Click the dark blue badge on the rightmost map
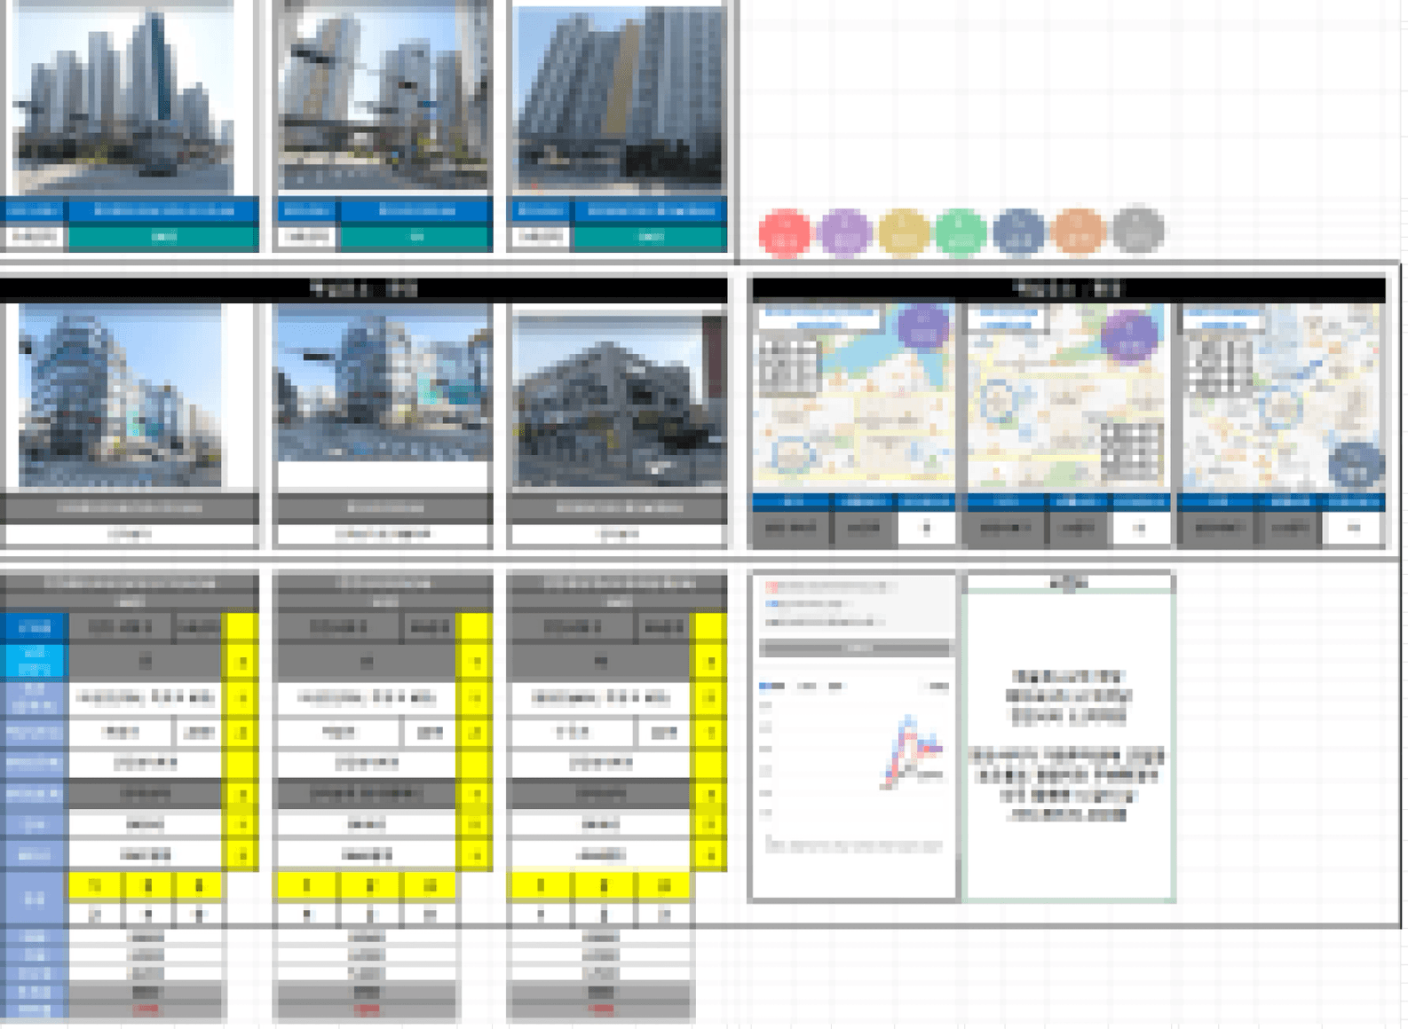This screenshot has width=1408, height=1029. 1357,465
